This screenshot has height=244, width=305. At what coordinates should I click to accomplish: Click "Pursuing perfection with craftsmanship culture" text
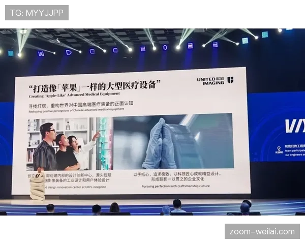click(x=176, y=186)
